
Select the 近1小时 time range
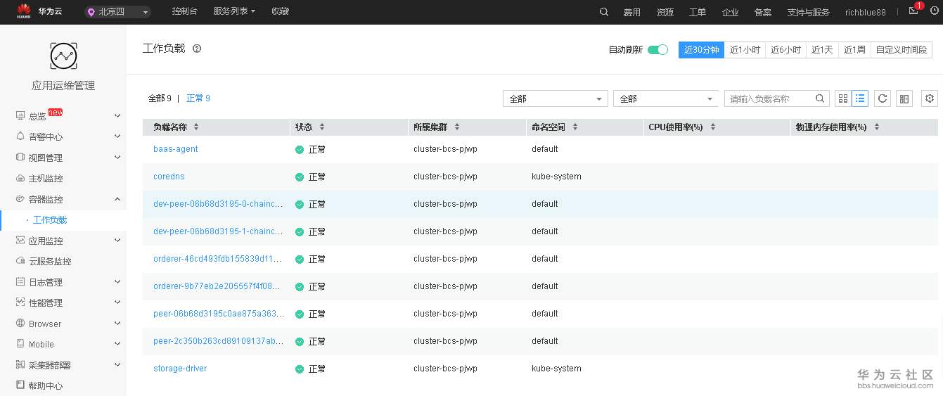(x=745, y=50)
